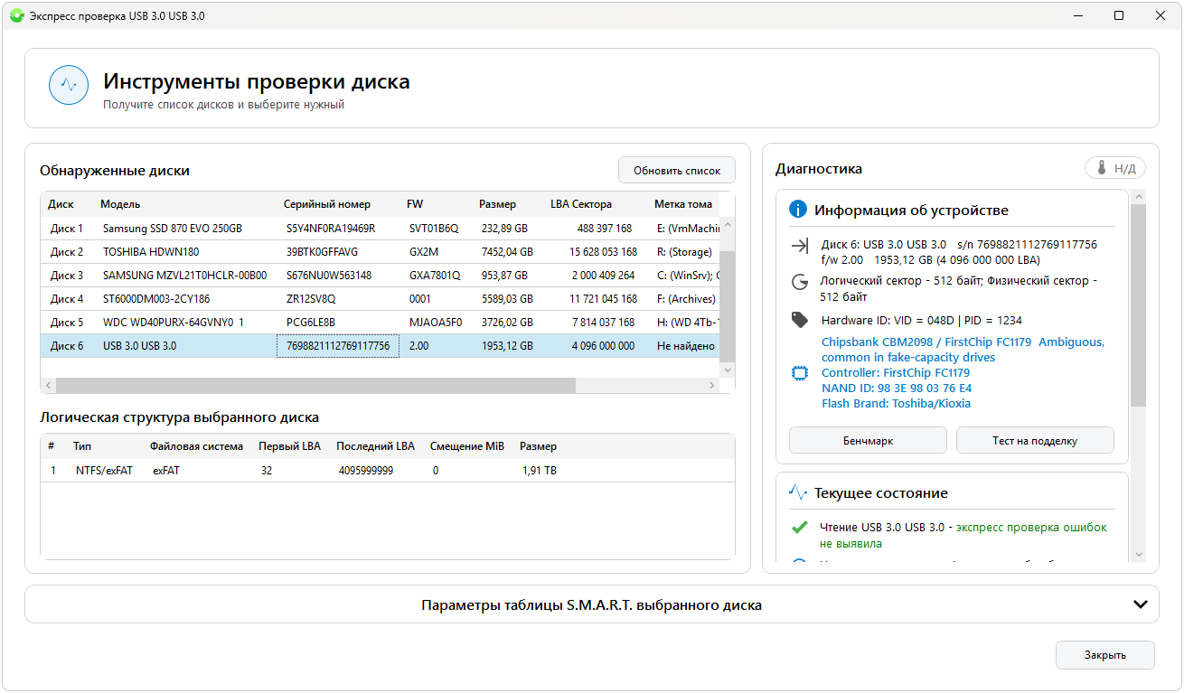This screenshot has height=693, width=1184.
Task: Sort disks by Серийный номер column header
Action: click(327, 204)
